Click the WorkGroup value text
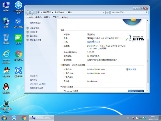 pyautogui.click(x=93, y=81)
